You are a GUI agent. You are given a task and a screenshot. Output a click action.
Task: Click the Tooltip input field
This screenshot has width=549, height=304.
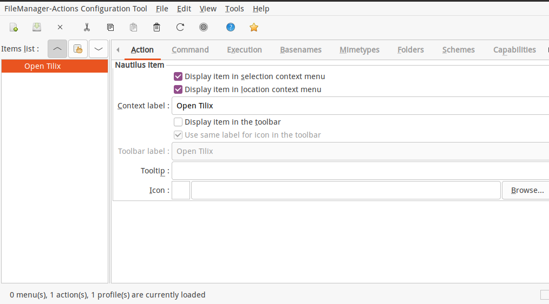point(361,171)
